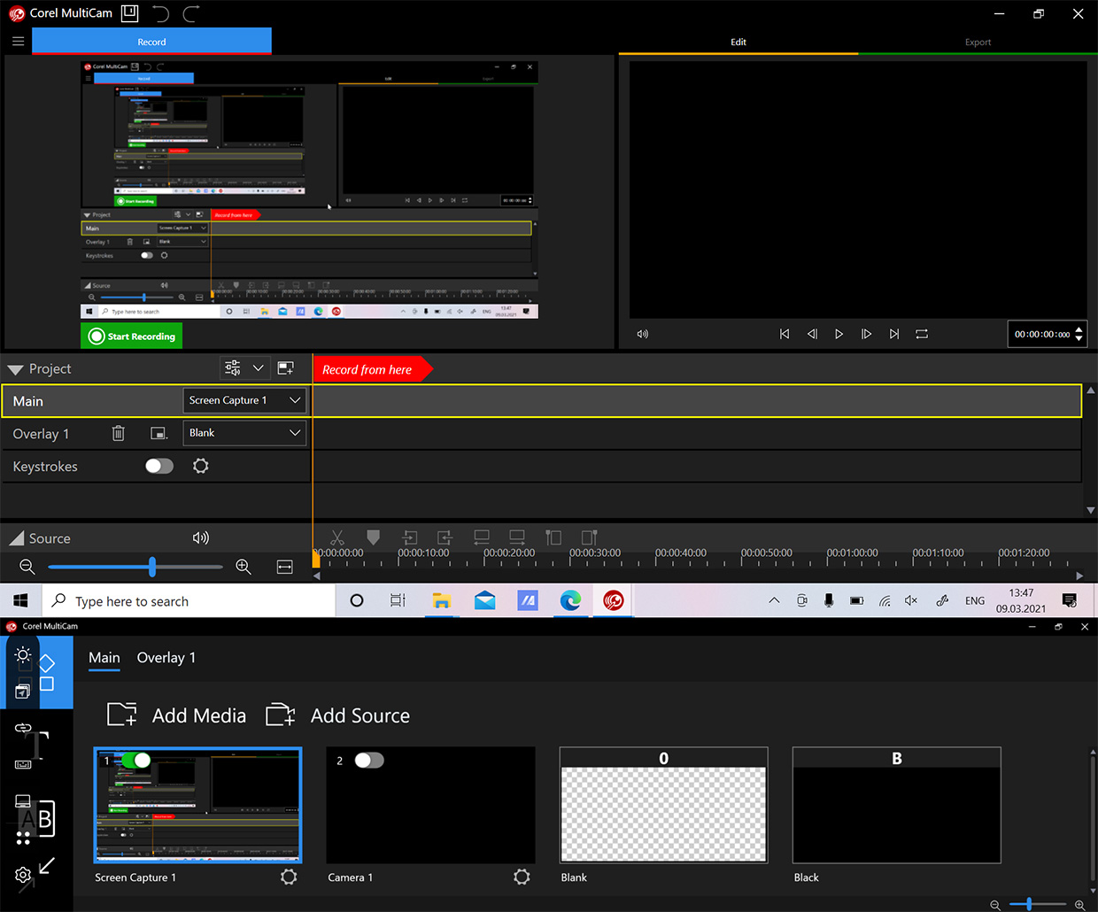Select the Overlay 1 tab in source panel
The image size is (1098, 912).
pos(166,658)
